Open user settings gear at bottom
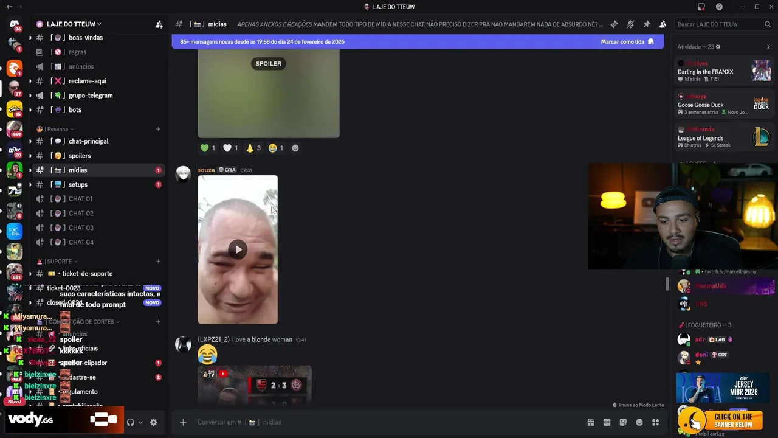The height and width of the screenshot is (438, 778). pyautogui.click(x=153, y=422)
